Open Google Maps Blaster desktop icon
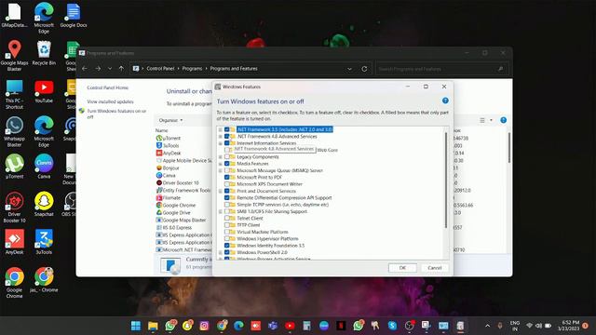The image size is (596, 335). [15, 56]
